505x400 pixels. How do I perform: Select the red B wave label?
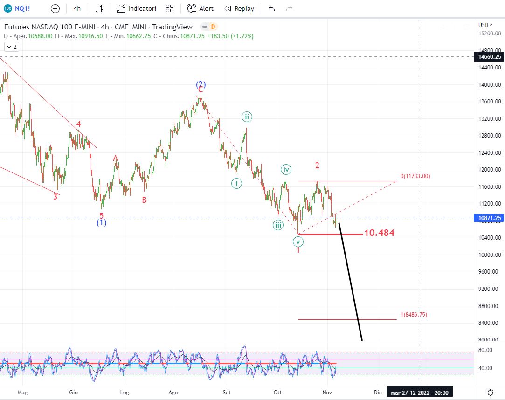pos(144,200)
